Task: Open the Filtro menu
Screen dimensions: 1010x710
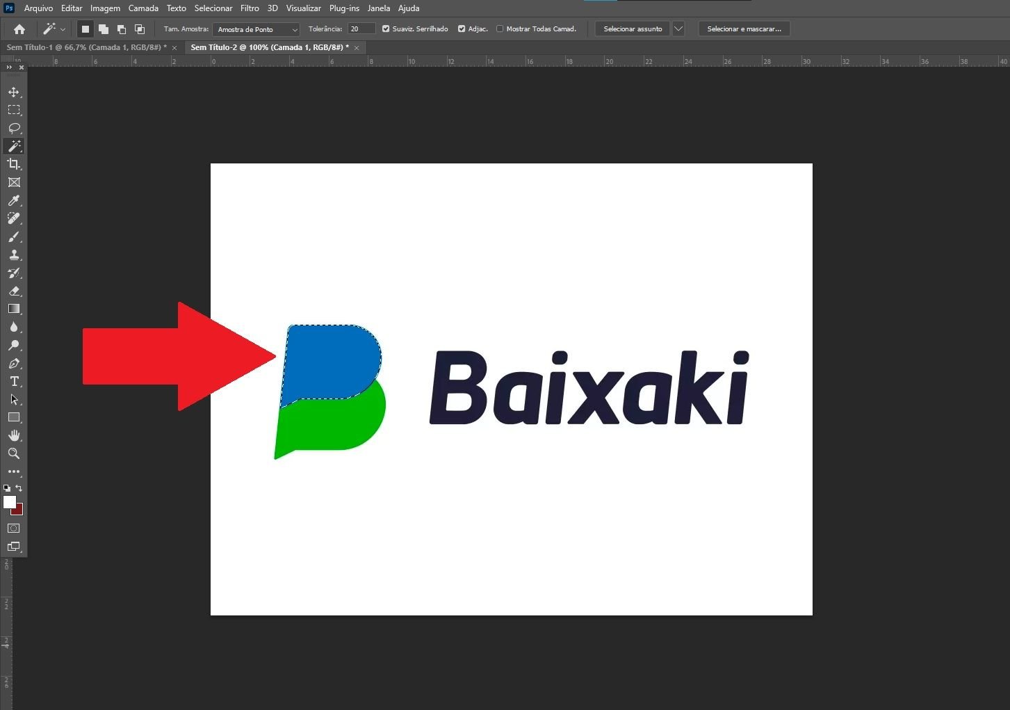Action: 250,8
